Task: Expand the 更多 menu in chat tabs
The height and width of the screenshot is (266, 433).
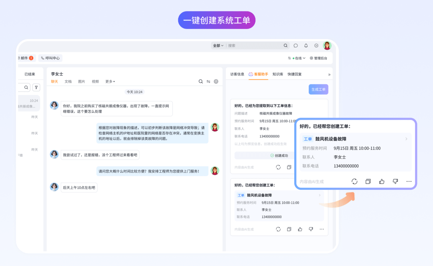Action: click(110, 81)
